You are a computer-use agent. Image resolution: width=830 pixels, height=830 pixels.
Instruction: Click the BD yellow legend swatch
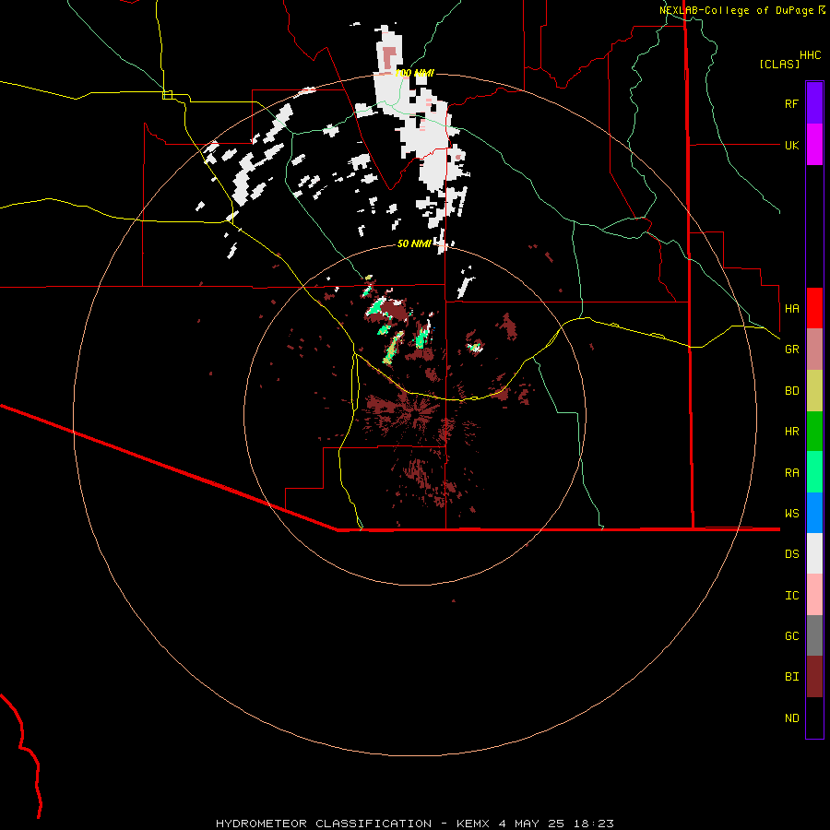coord(814,391)
